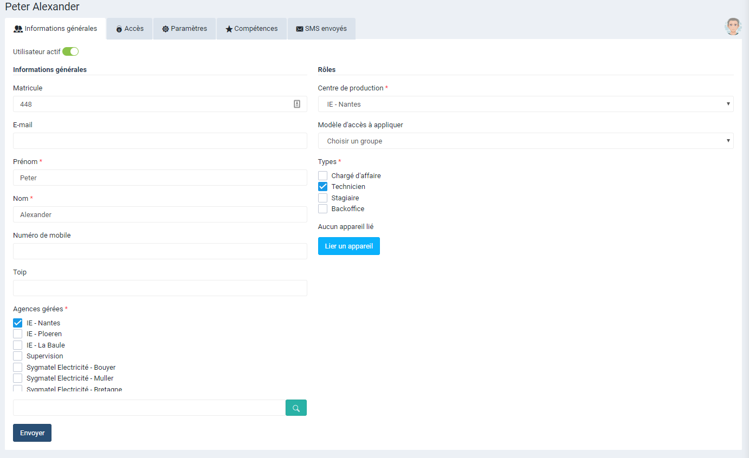Click the Numéro de mobile field
Screen dimensions: 749x458
click(160, 251)
